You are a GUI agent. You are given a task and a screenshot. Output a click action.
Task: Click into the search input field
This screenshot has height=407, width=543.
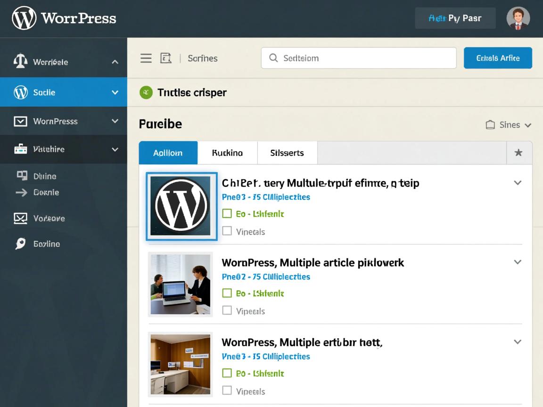(358, 58)
